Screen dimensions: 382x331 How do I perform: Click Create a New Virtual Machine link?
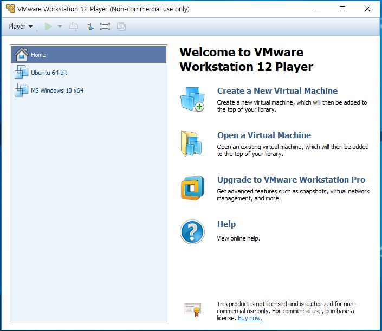(x=277, y=91)
